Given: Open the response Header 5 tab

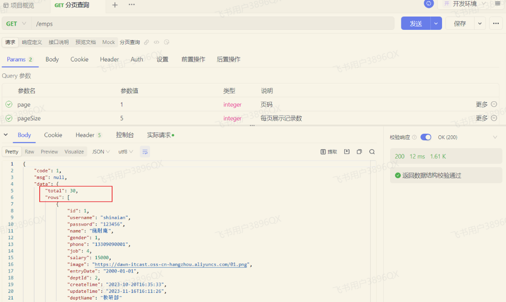Looking at the screenshot, I should [x=88, y=135].
